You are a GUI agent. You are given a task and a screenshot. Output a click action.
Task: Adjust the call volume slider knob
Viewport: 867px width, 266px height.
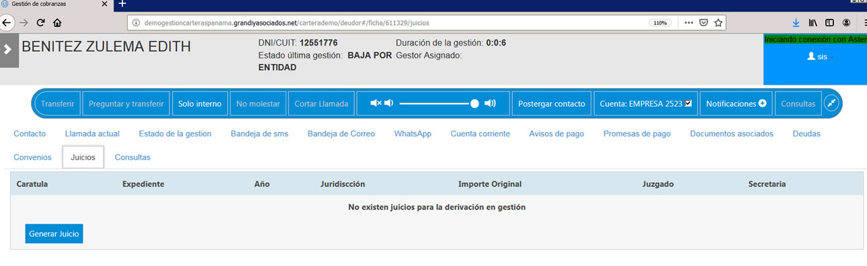click(x=474, y=103)
